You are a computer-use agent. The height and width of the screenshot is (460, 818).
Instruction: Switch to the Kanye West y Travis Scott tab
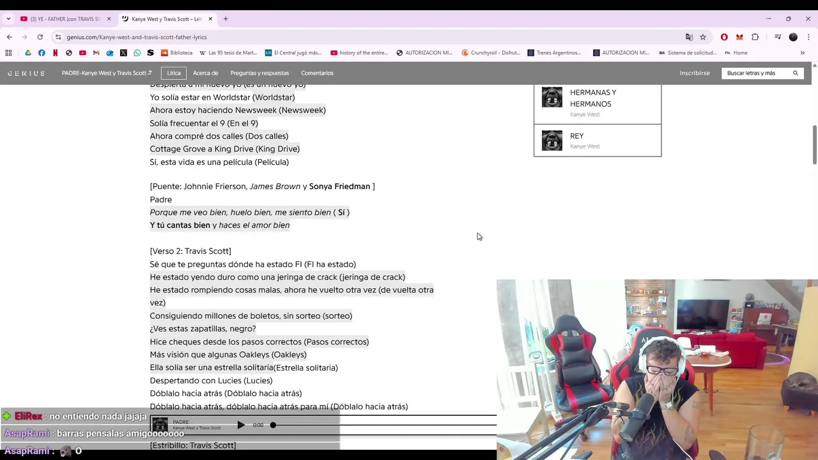point(167,19)
